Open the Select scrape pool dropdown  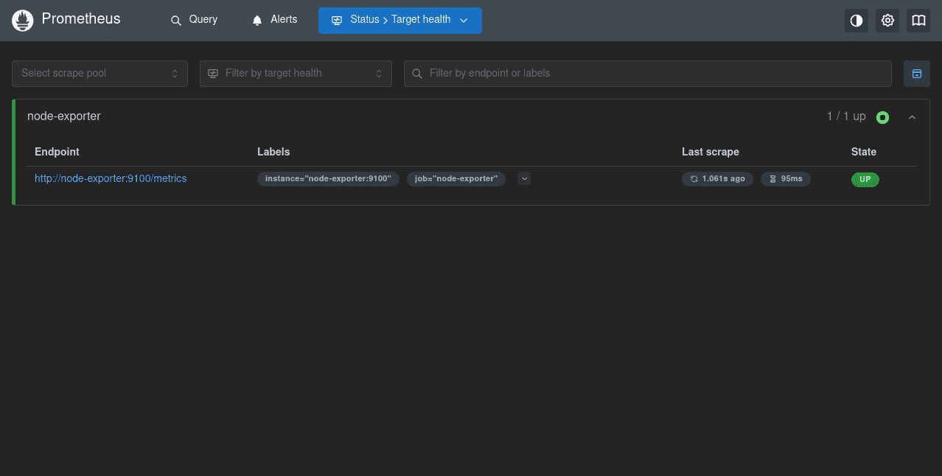(x=100, y=74)
